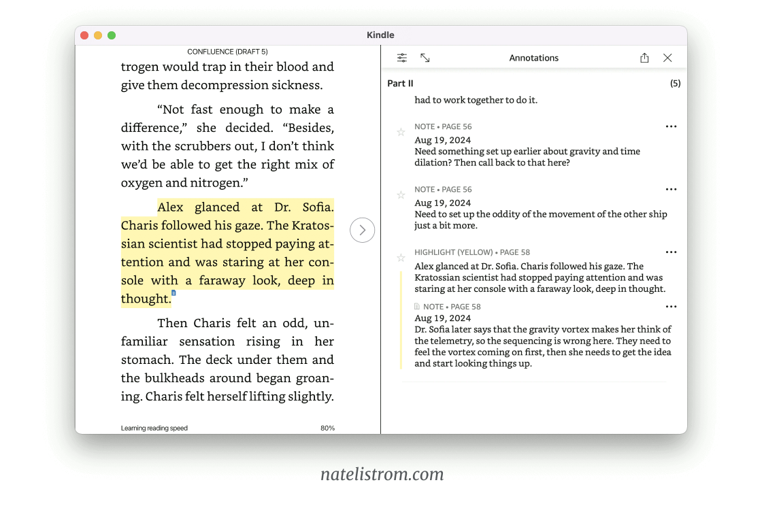The height and width of the screenshot is (506, 762).
Task: Click the red close window button
Action: tap(84, 35)
